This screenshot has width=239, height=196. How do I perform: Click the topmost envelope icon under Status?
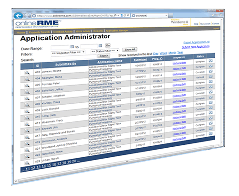[211, 61]
